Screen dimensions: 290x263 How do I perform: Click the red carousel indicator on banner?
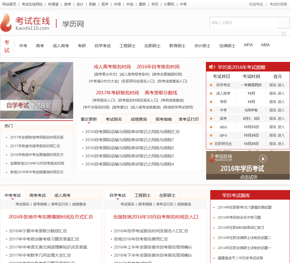pyautogui.click(x=48, y=115)
